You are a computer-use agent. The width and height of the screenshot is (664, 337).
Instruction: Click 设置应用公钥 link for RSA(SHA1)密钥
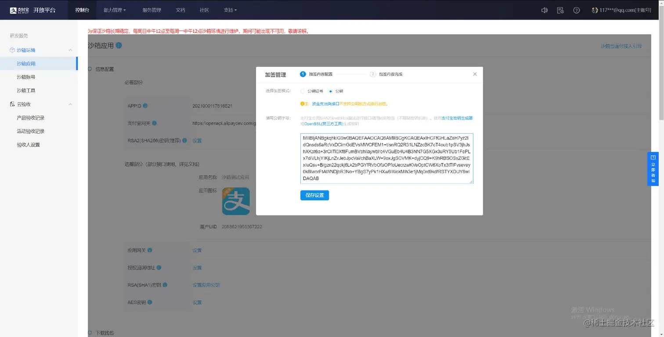206,285
